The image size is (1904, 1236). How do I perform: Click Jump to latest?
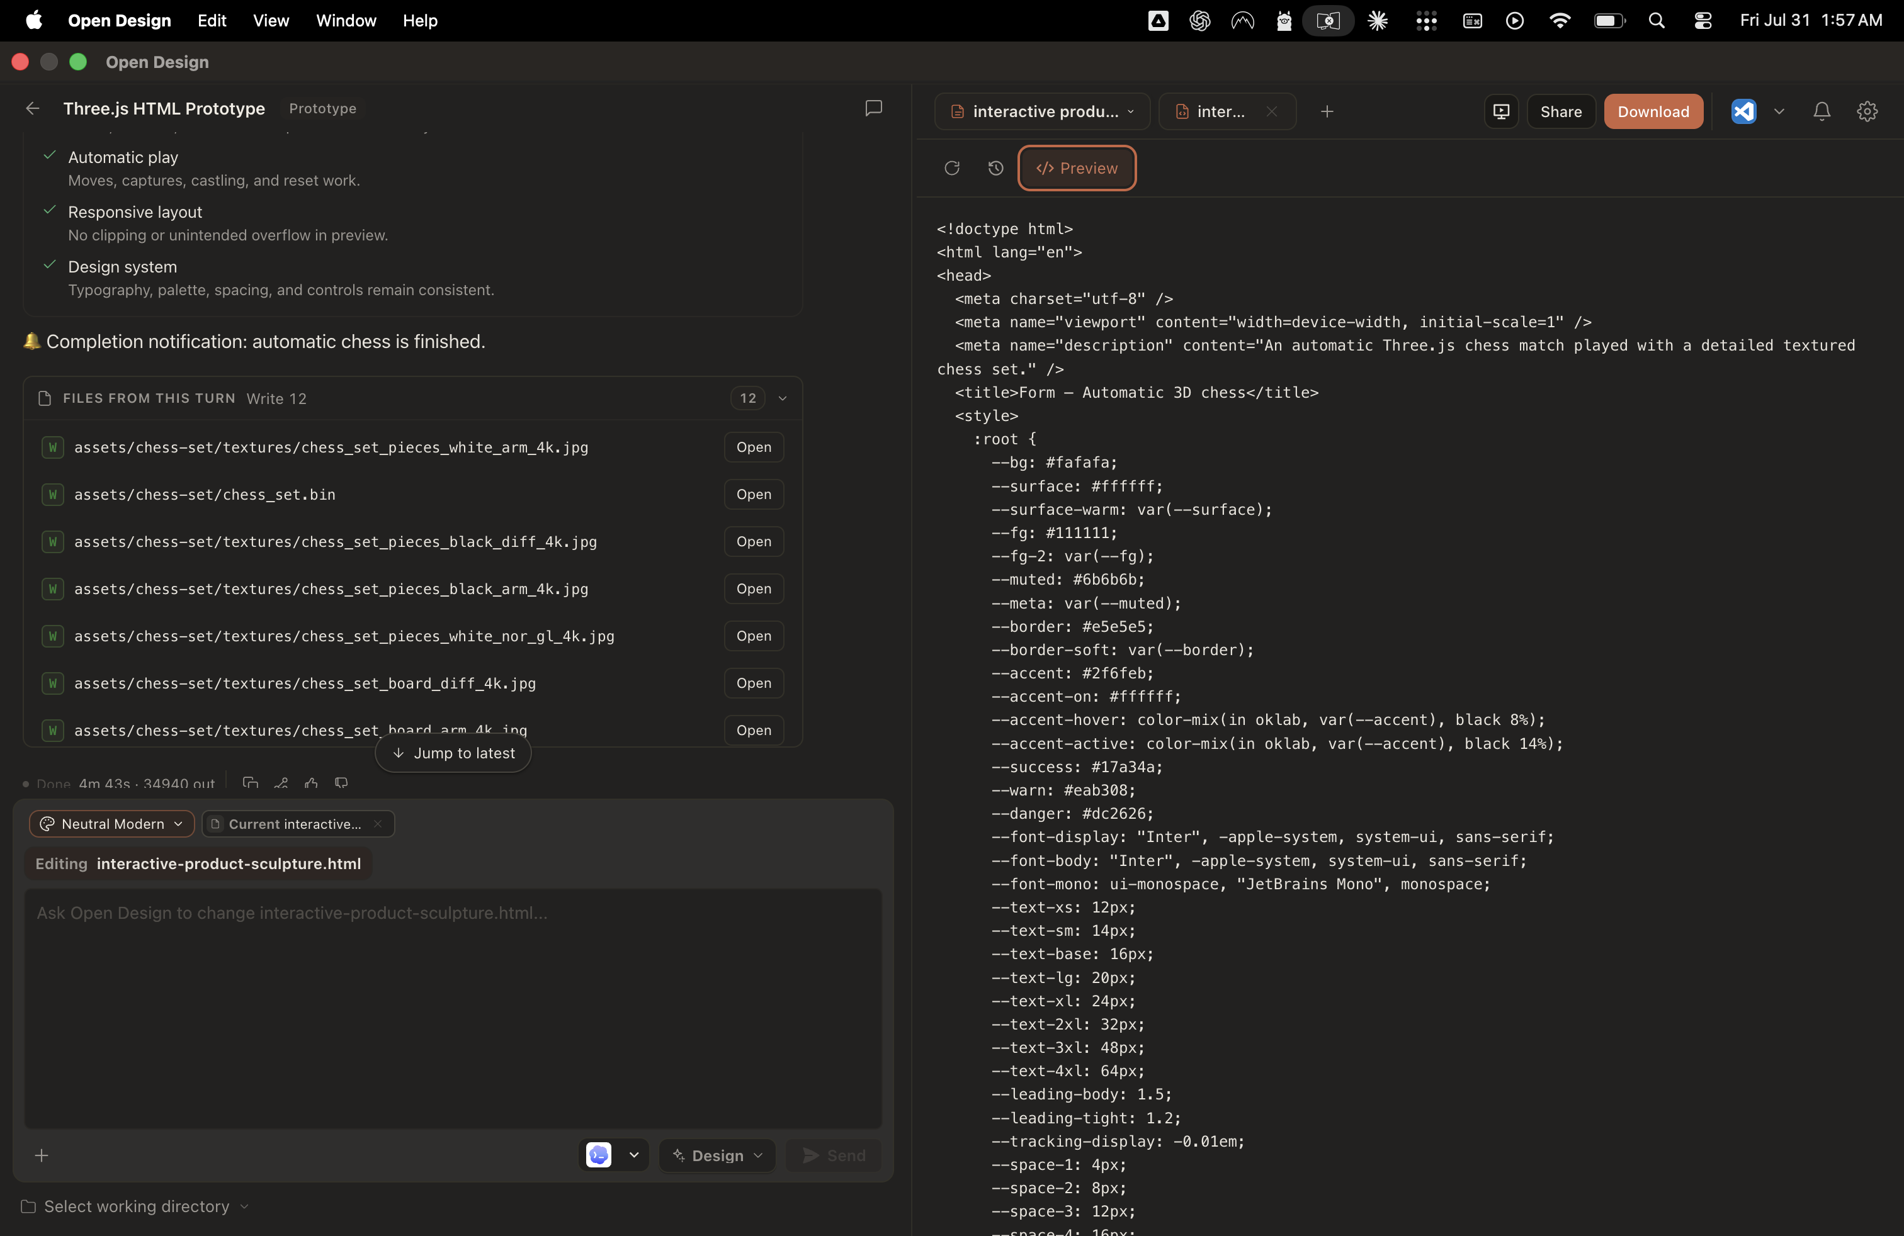(453, 753)
